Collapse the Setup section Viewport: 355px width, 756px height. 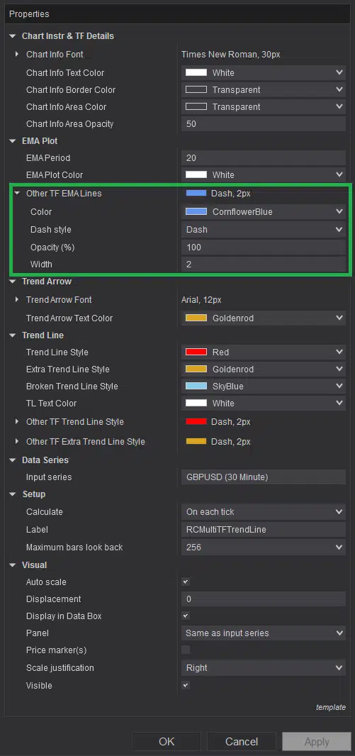[12, 494]
